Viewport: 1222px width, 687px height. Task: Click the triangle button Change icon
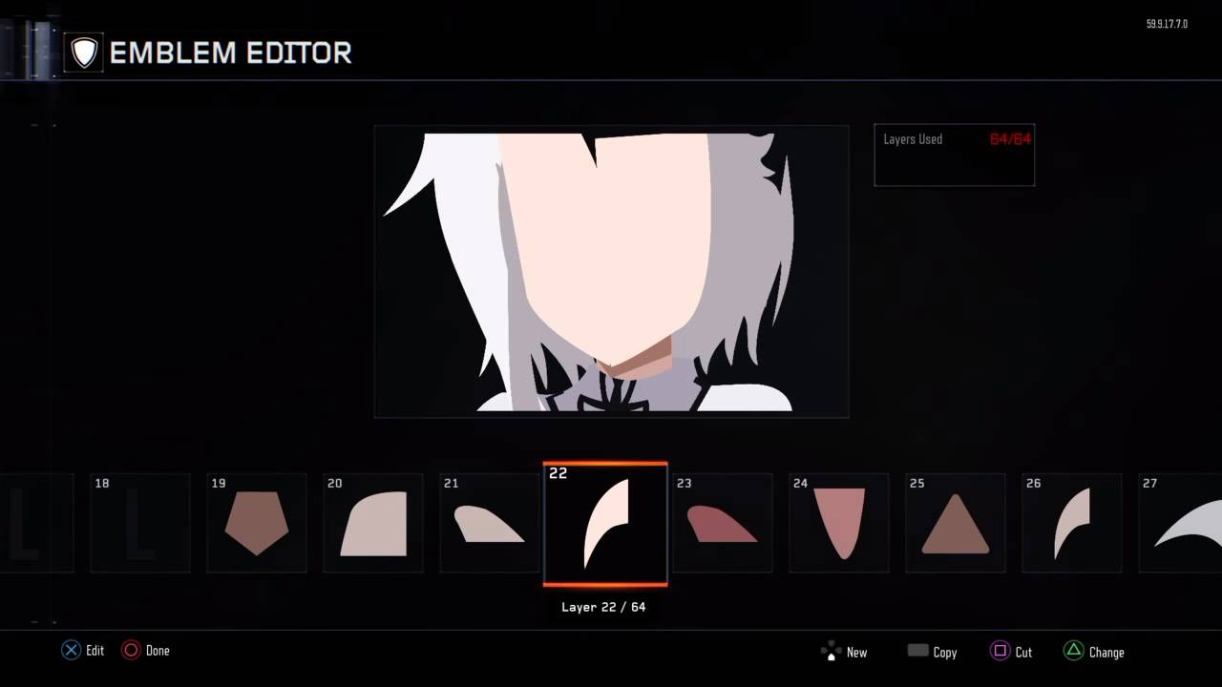coord(1074,651)
